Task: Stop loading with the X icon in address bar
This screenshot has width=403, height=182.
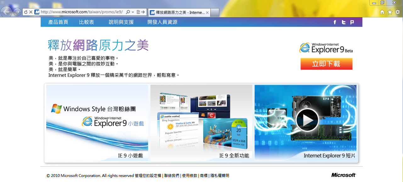Action: [x=31, y=12]
